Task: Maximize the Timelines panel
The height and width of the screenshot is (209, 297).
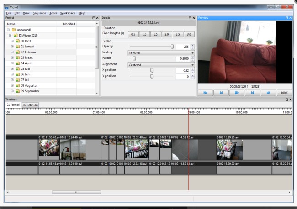Action: coord(287,99)
